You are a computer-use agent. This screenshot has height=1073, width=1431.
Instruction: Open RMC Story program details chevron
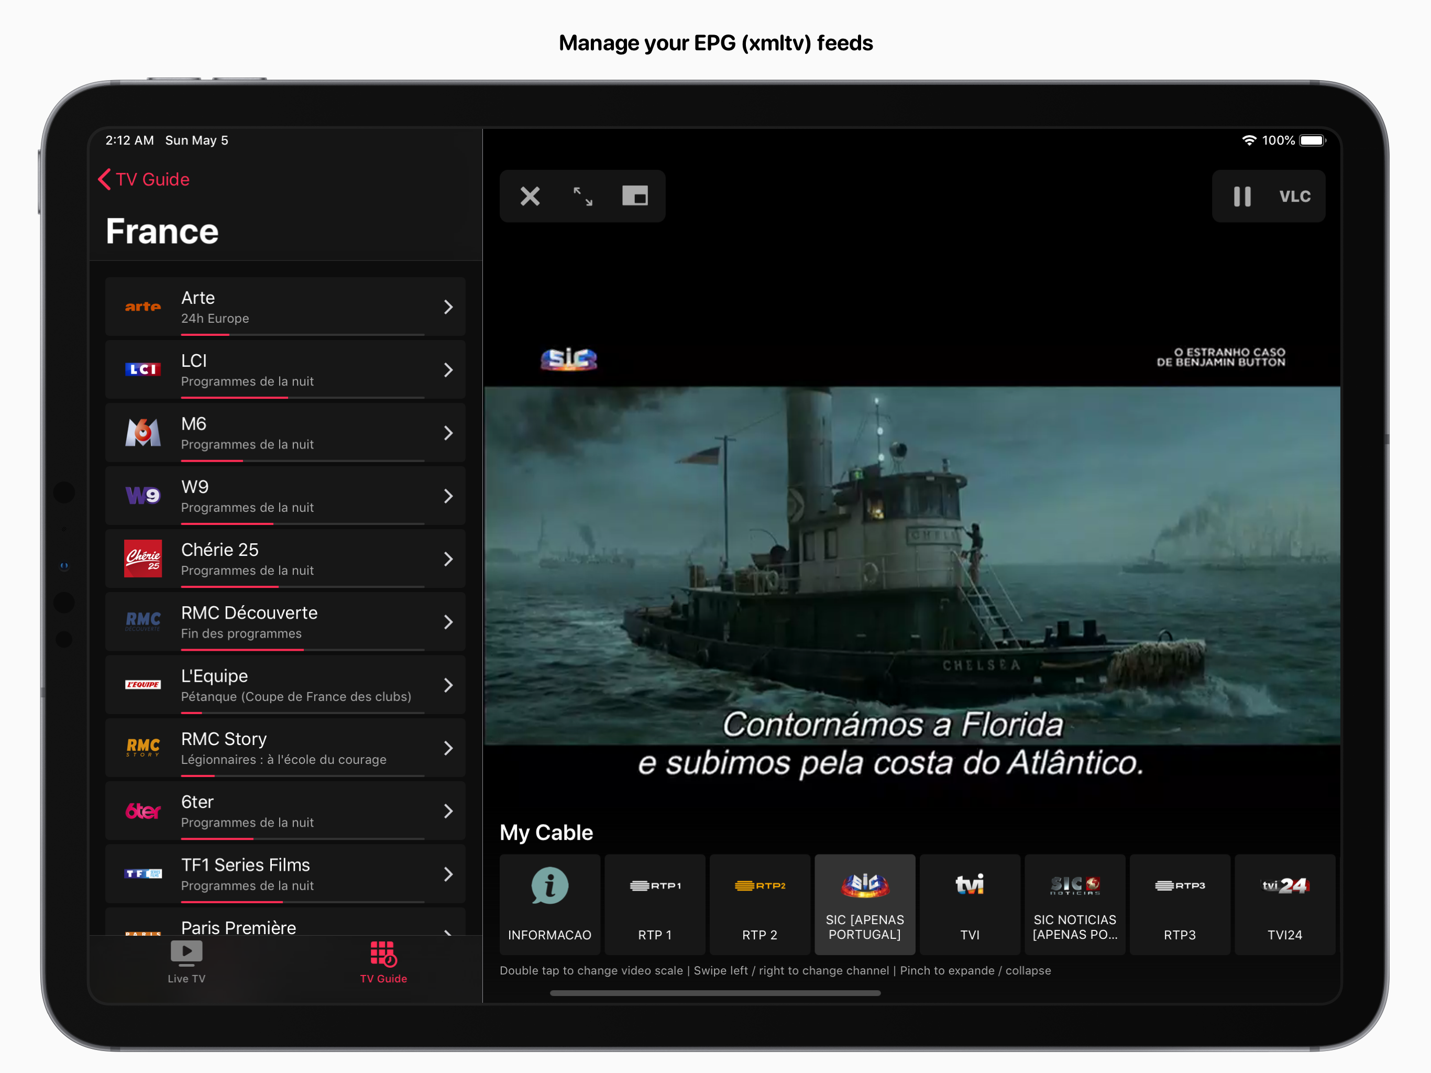tap(448, 748)
